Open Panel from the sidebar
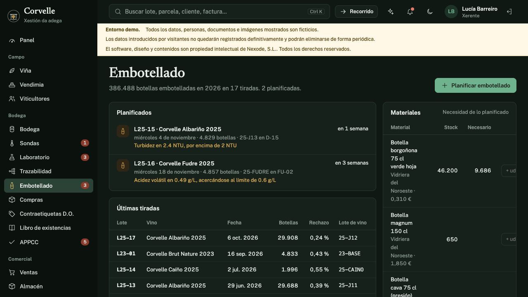This screenshot has height=297, width=528. pyautogui.click(x=49, y=40)
